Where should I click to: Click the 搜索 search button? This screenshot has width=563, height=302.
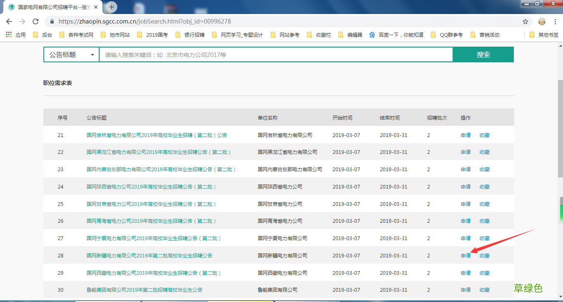click(483, 54)
